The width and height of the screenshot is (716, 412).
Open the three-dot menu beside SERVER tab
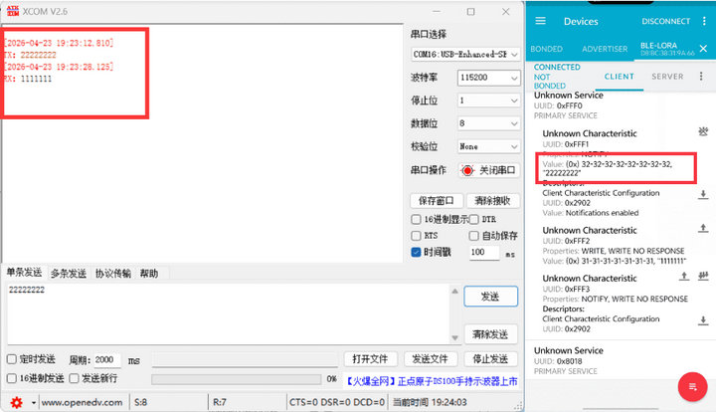[701, 77]
